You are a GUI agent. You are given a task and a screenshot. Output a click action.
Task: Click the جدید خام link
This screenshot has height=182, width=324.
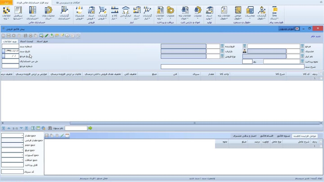[316, 36]
